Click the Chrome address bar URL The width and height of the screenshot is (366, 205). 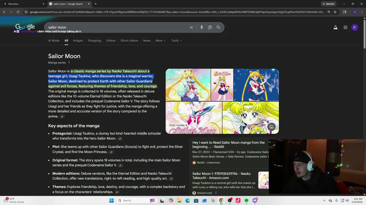177,12
